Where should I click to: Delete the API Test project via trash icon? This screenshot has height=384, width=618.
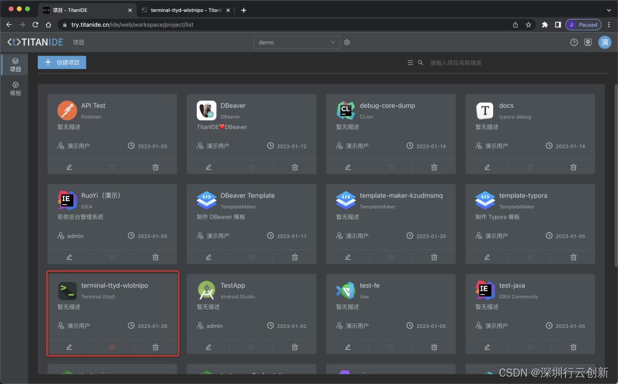(155, 167)
